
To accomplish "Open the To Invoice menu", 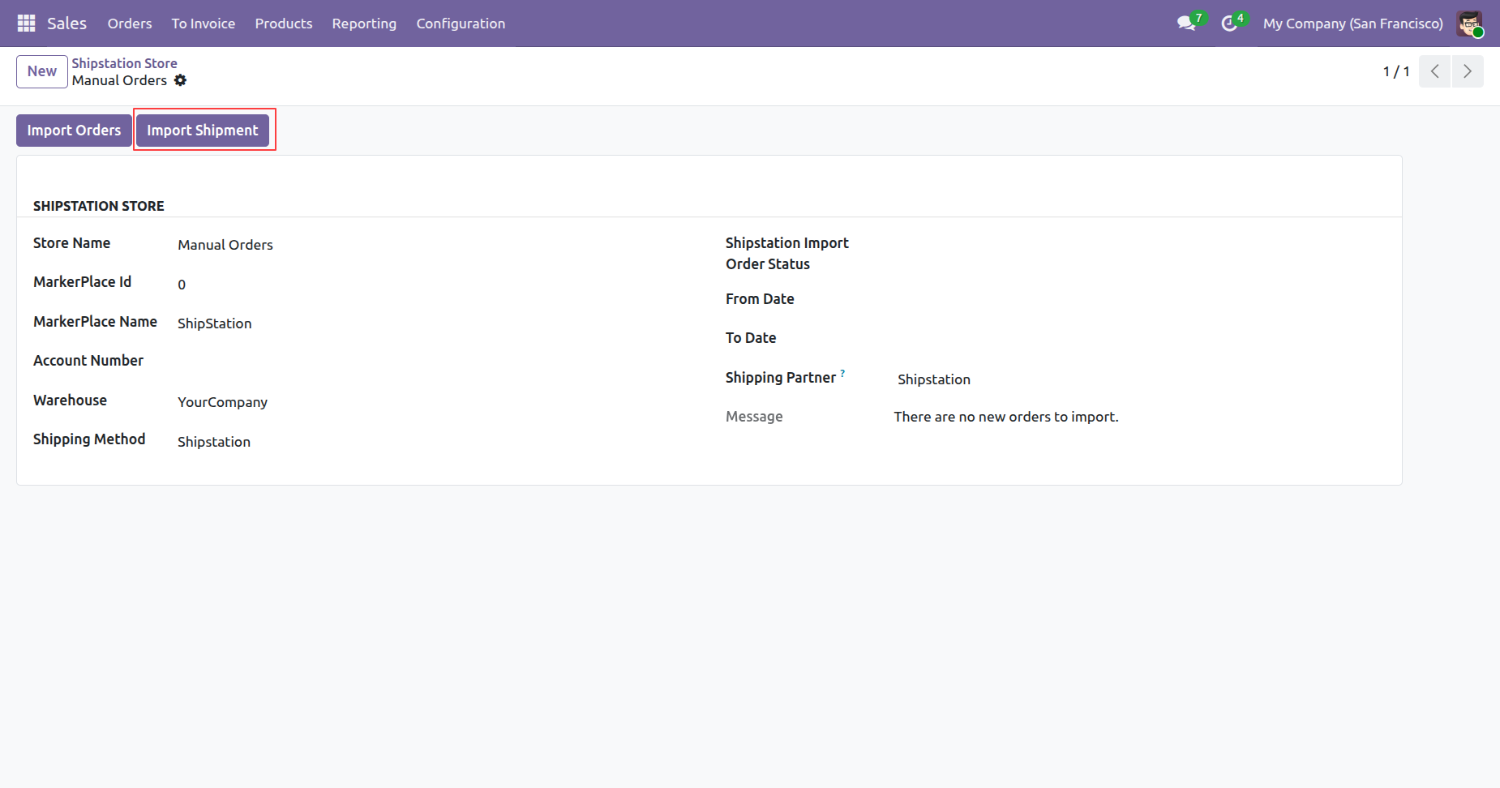I will 204,24.
